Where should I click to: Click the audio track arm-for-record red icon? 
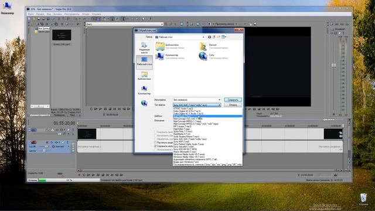pyautogui.click(x=47, y=142)
